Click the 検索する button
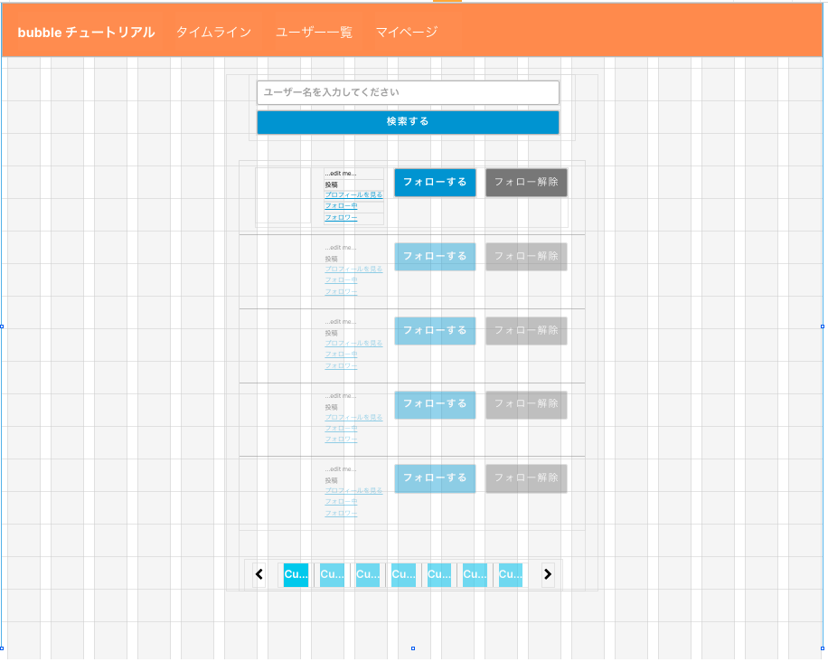Viewport: 828px width, 662px height. 408,122
